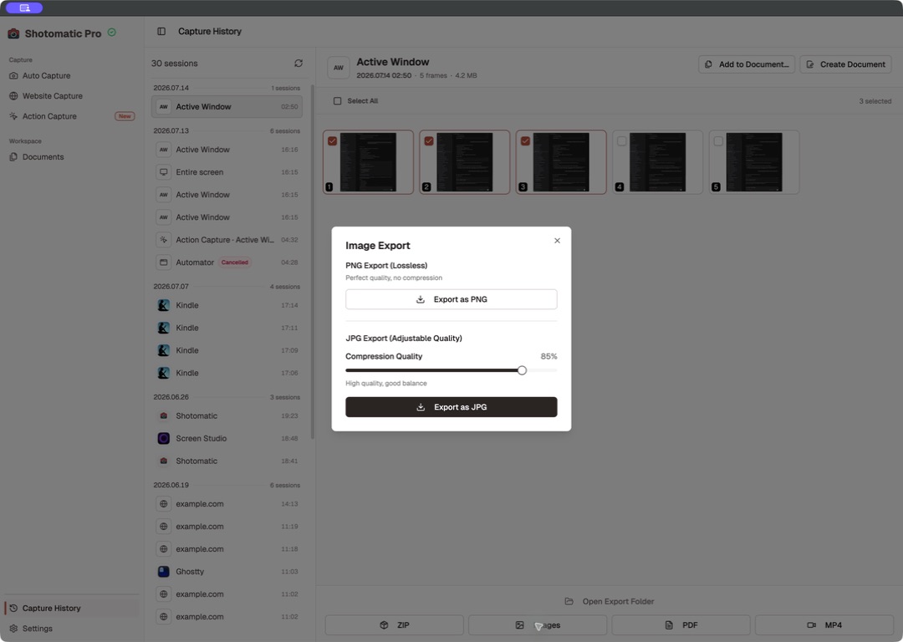Viewport: 903px width, 642px height.
Task: Open frame 4 thumbnail
Action: (x=658, y=162)
